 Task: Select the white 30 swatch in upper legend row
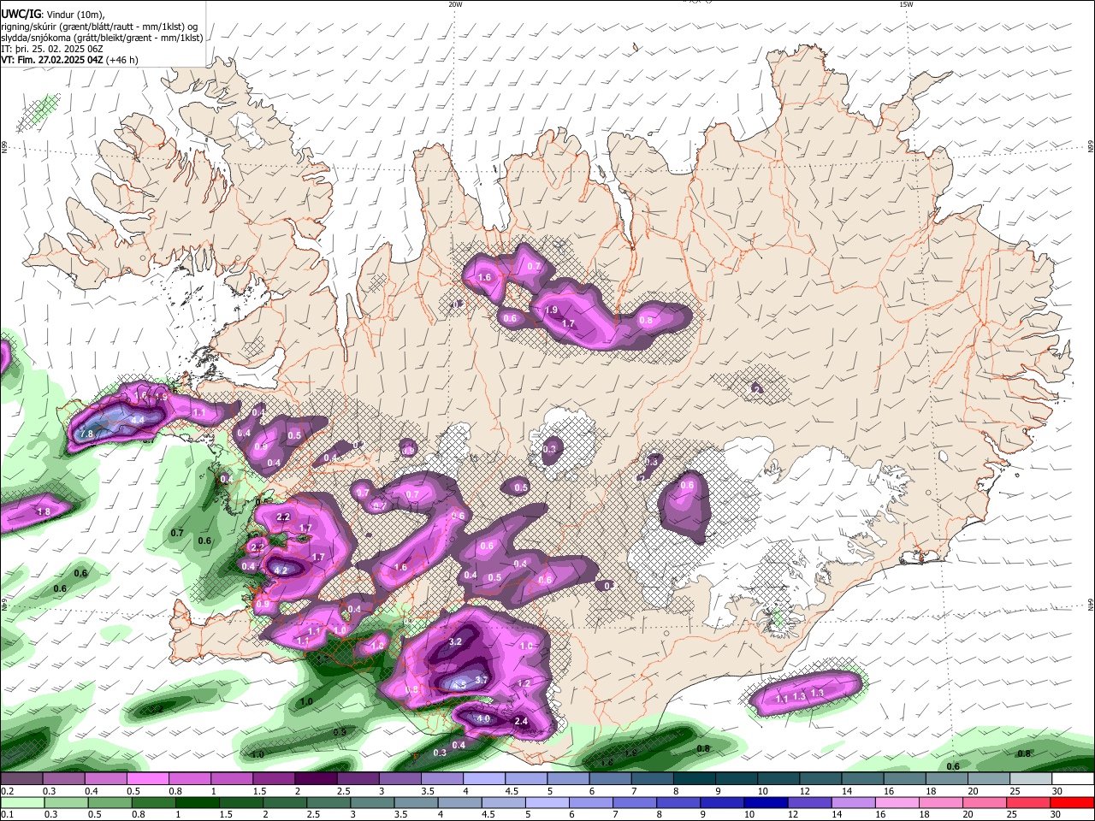coord(1072,779)
